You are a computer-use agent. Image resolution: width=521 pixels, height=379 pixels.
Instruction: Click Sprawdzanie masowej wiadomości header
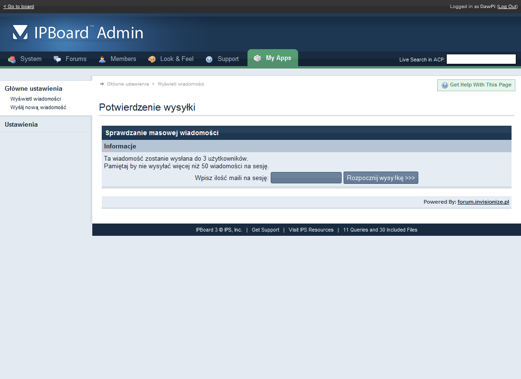[x=162, y=133]
